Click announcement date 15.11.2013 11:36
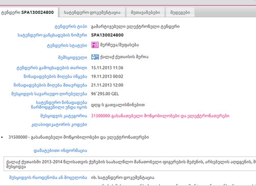This screenshot has width=256, height=186. [x=107, y=68]
